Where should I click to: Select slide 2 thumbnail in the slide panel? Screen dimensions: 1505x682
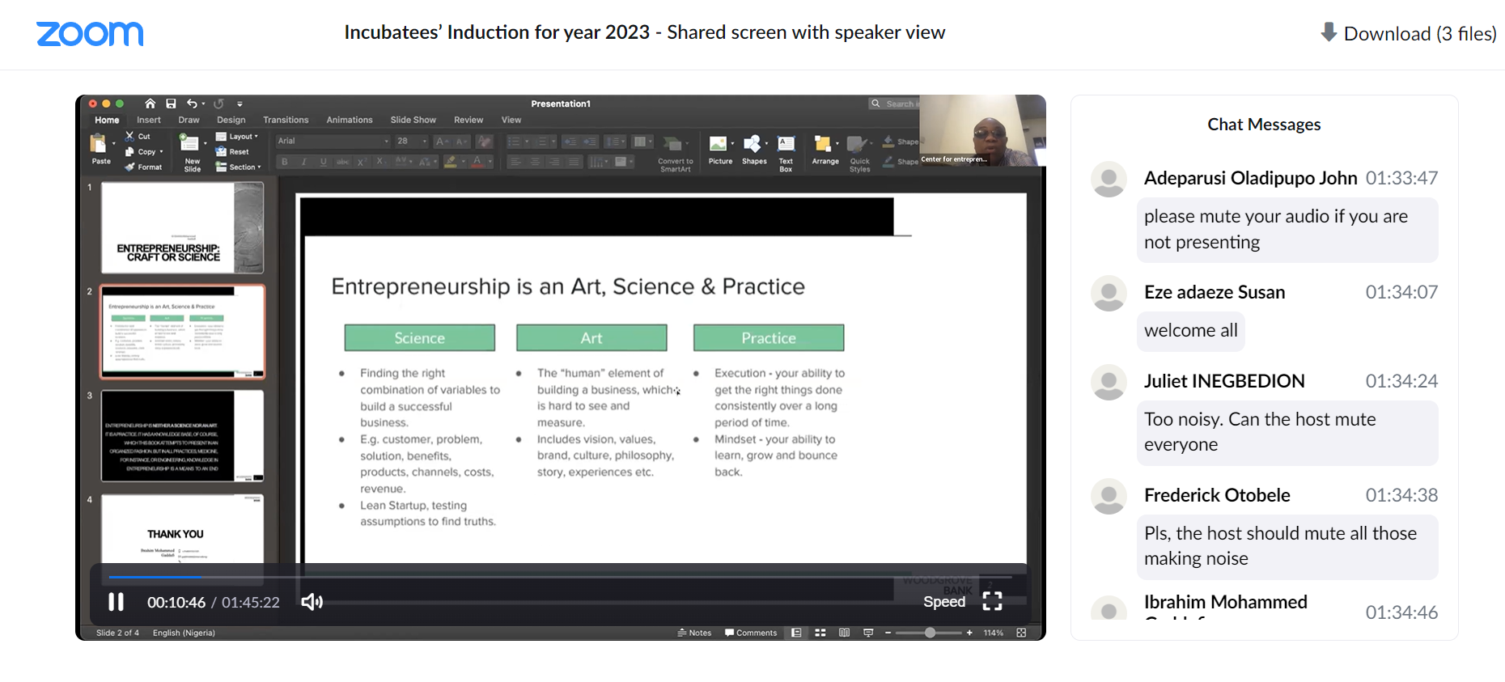(x=182, y=332)
